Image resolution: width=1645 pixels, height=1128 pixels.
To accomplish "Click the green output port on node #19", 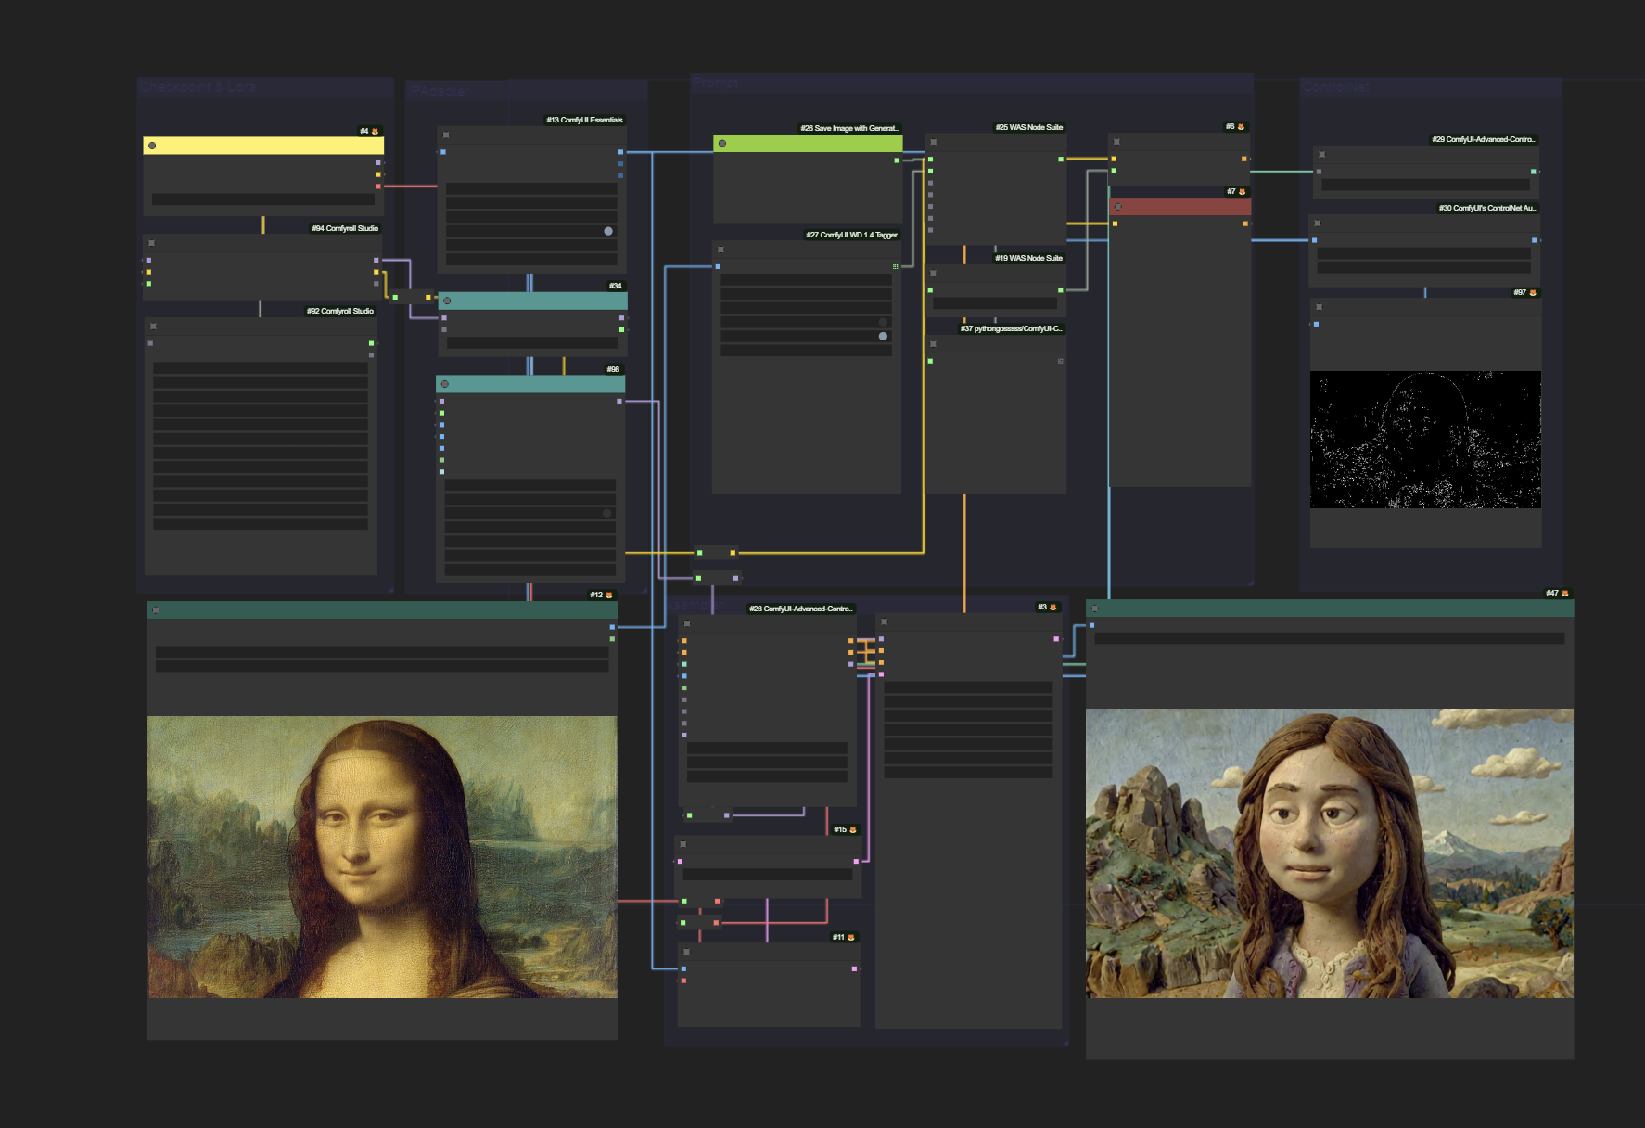I will 1061,290.
